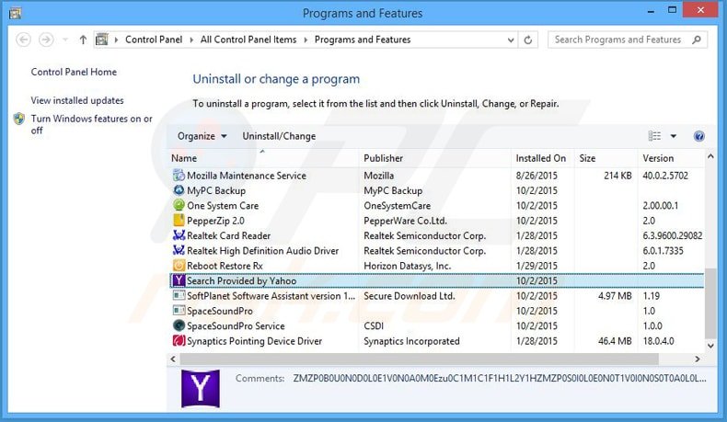Click the large Yahoo icon in details pane
Image resolution: width=727 pixels, height=422 pixels.
click(201, 389)
